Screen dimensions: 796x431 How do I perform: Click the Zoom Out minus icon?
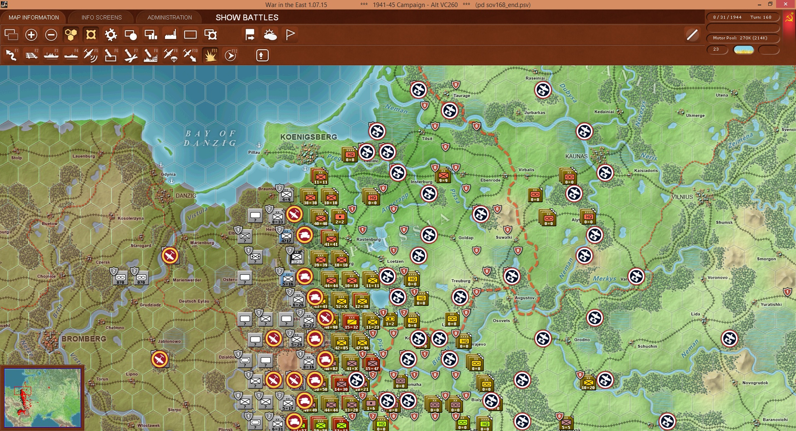click(x=51, y=35)
